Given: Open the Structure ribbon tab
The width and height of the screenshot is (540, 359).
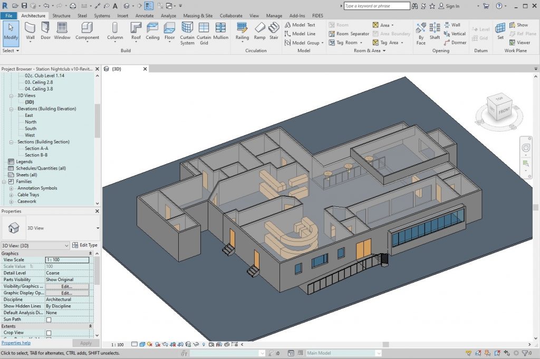Looking at the screenshot, I should coord(61,16).
